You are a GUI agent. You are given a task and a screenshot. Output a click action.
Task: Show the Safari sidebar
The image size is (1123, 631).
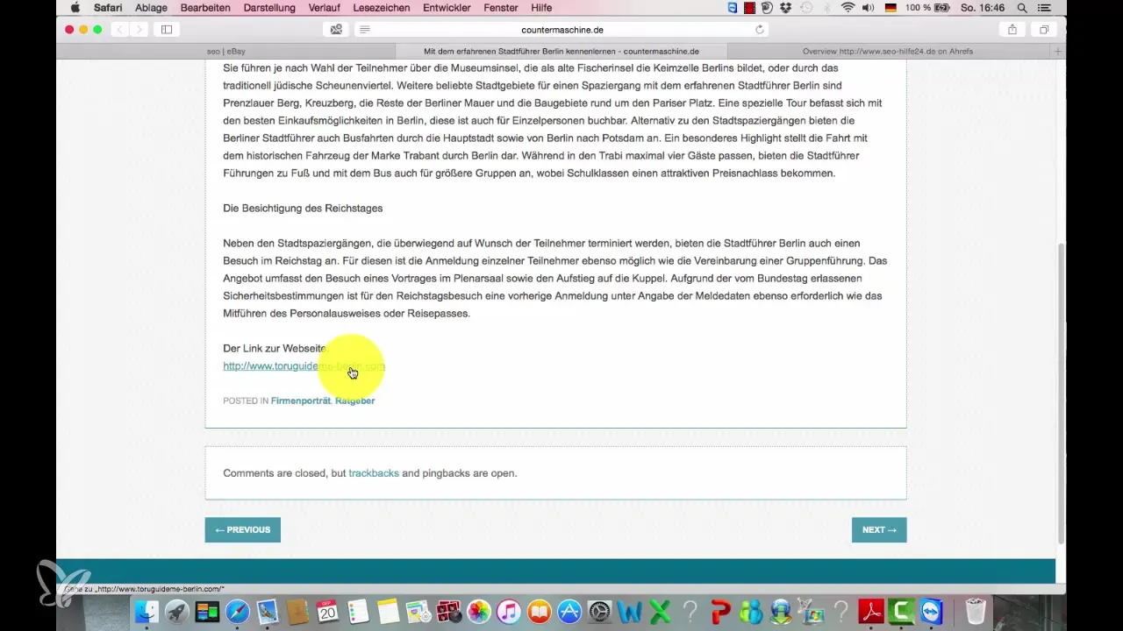(x=167, y=30)
